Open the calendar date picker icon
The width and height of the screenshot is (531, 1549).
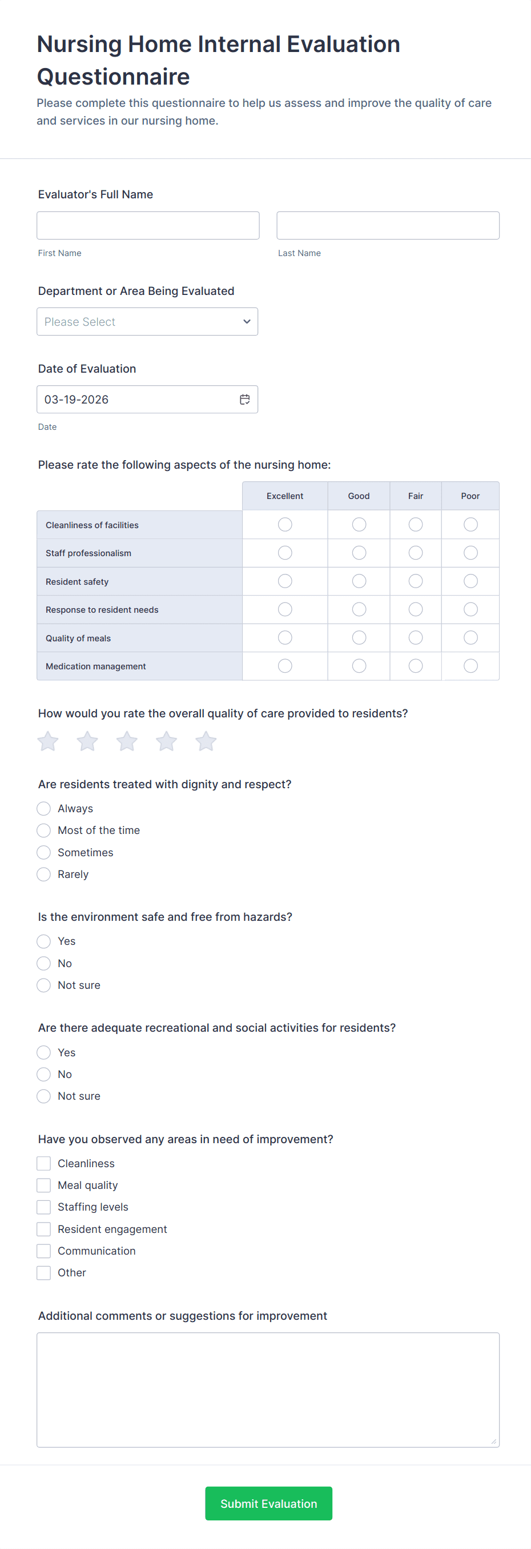244,400
